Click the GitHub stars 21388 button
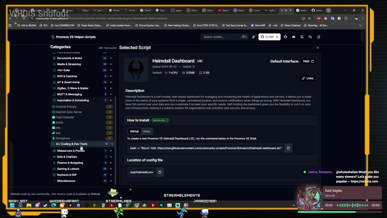 (269, 37)
